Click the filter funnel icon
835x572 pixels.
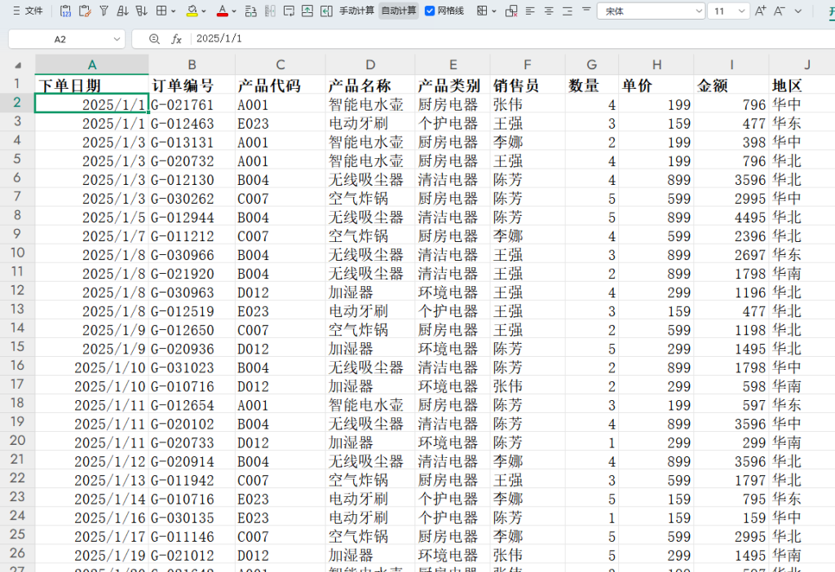click(104, 11)
